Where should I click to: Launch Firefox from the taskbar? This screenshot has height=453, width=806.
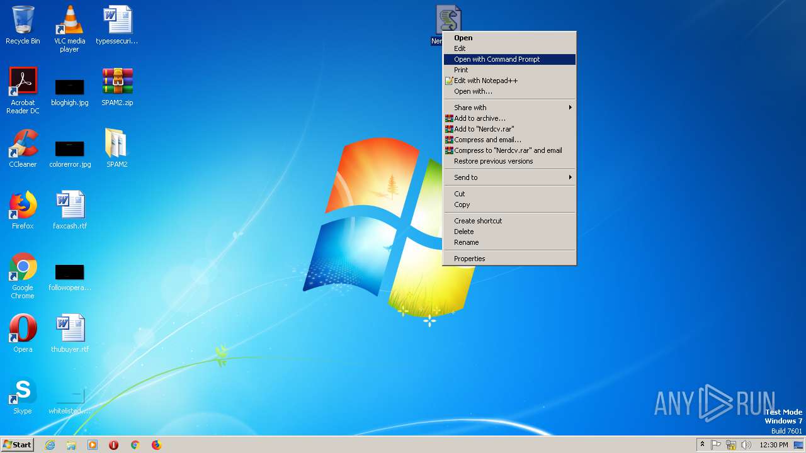pos(156,445)
